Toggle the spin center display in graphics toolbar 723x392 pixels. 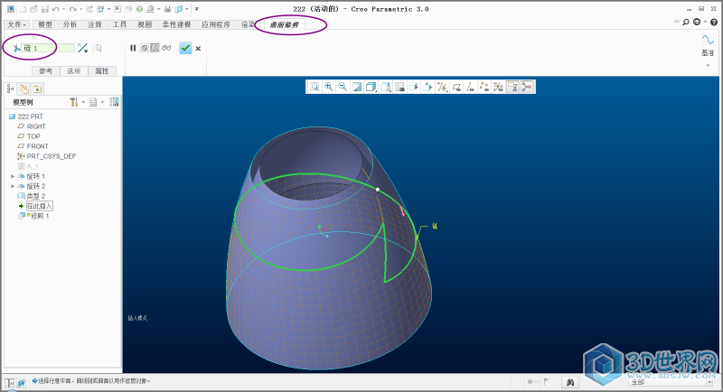[525, 87]
